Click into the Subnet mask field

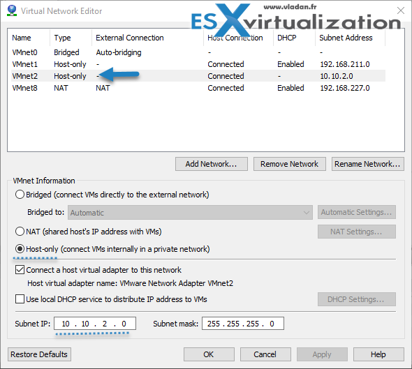[x=243, y=324]
